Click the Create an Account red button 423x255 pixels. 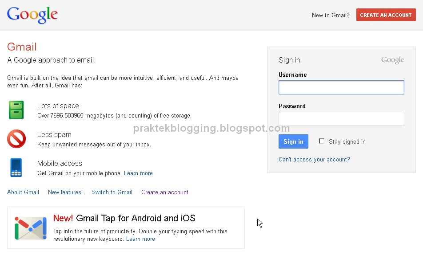coord(386,15)
